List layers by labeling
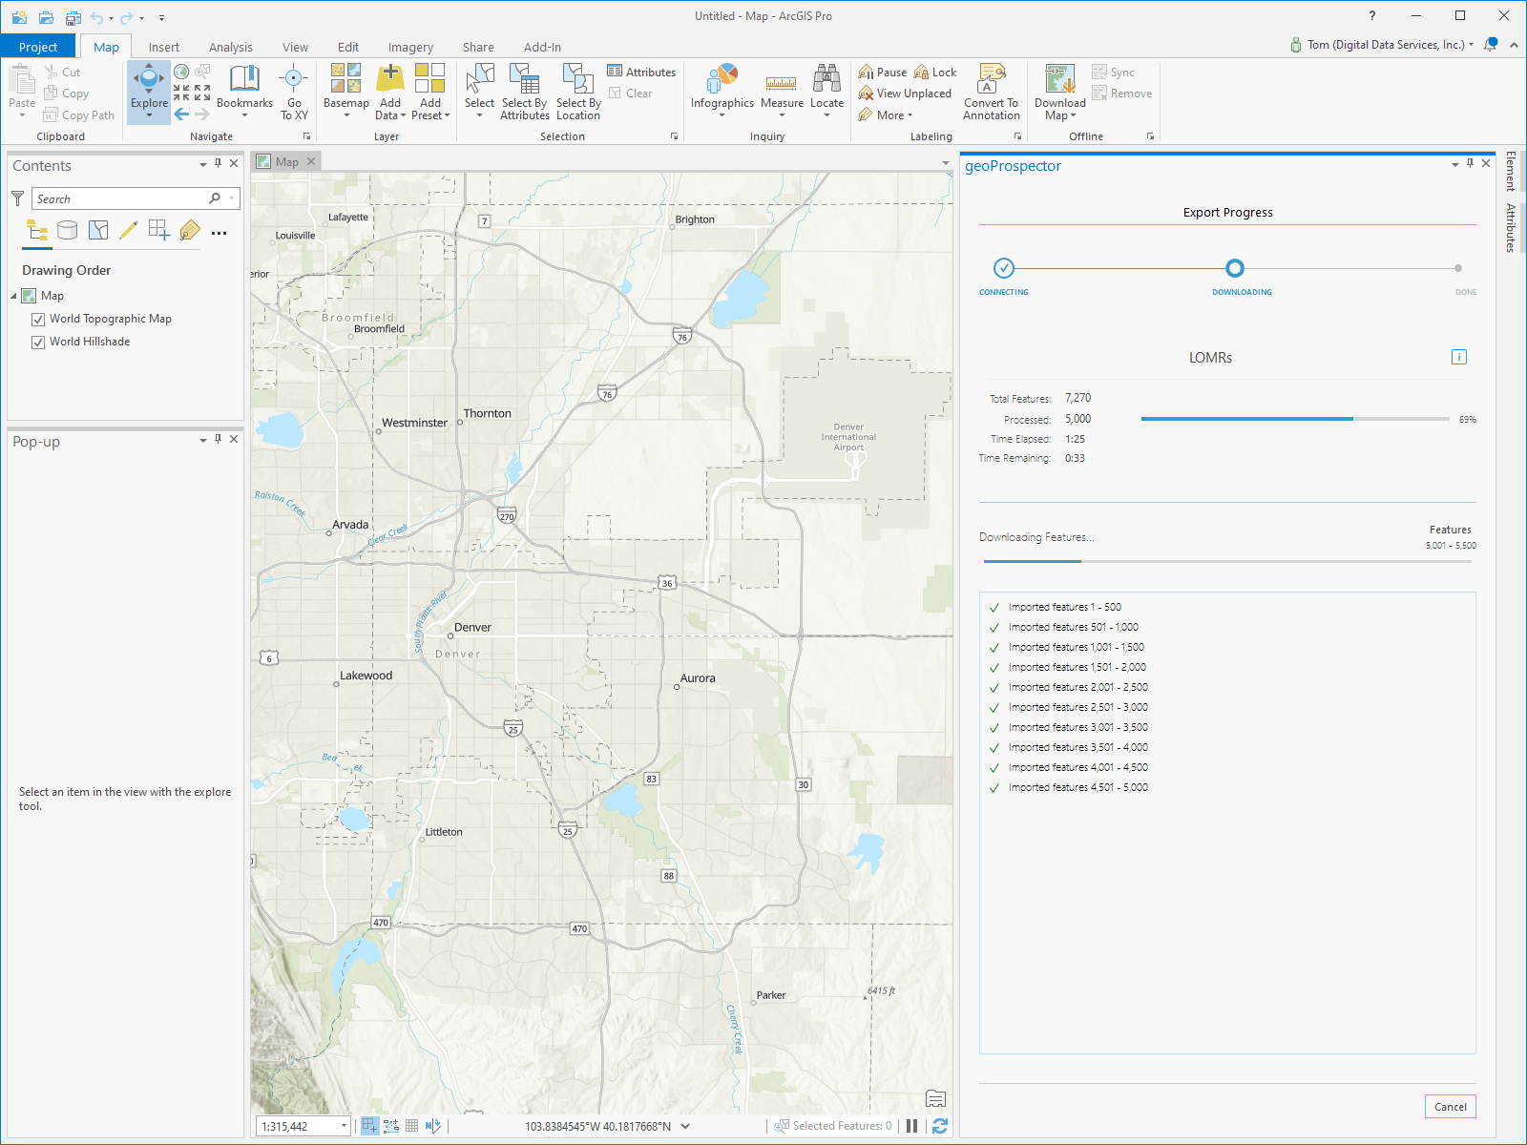This screenshot has height=1145, width=1527. (x=190, y=230)
